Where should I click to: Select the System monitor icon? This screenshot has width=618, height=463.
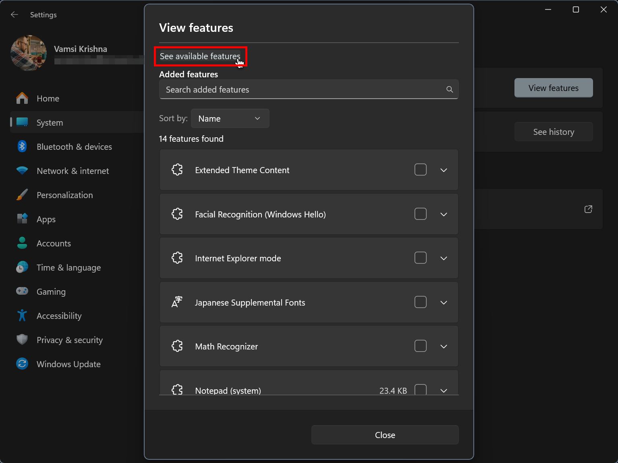(x=22, y=122)
